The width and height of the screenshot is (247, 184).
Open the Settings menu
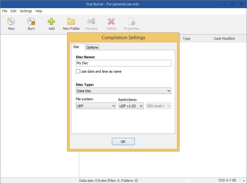(x=26, y=11)
